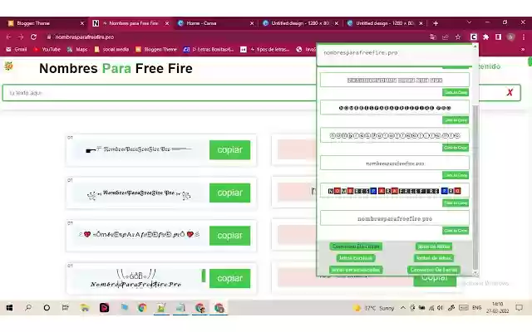The image size is (532, 332).
Task: Reload the current page
Action: [33, 37]
